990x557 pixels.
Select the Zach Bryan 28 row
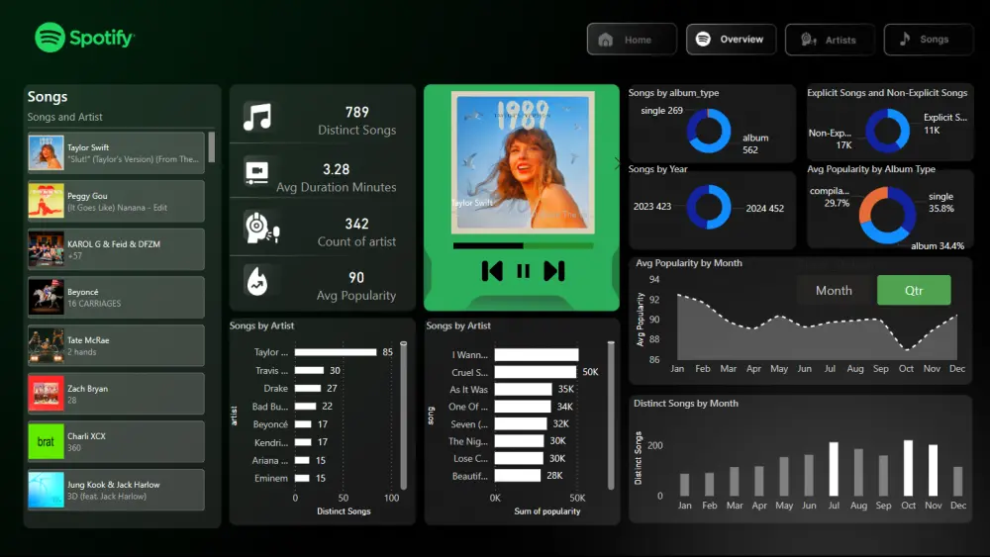point(116,394)
